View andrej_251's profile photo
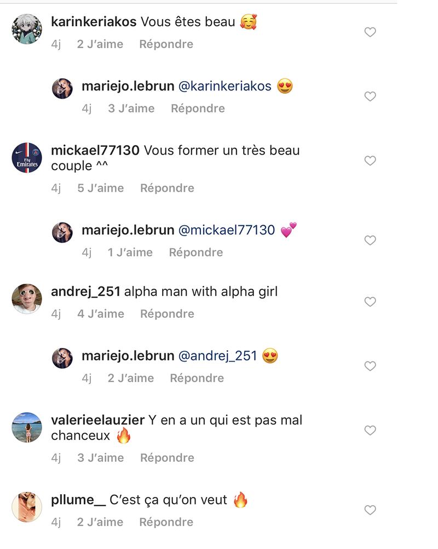The height and width of the screenshot is (549, 438). pyautogui.click(x=27, y=299)
